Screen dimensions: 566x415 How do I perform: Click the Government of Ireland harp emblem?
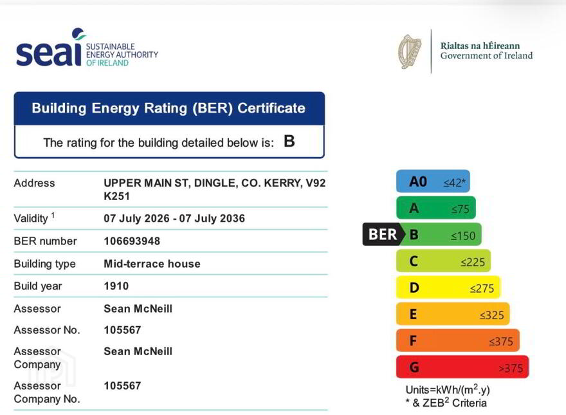point(410,51)
